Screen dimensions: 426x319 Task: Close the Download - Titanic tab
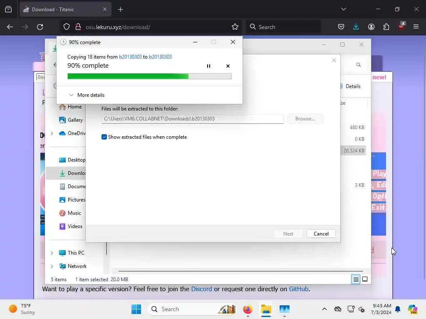coord(104,10)
